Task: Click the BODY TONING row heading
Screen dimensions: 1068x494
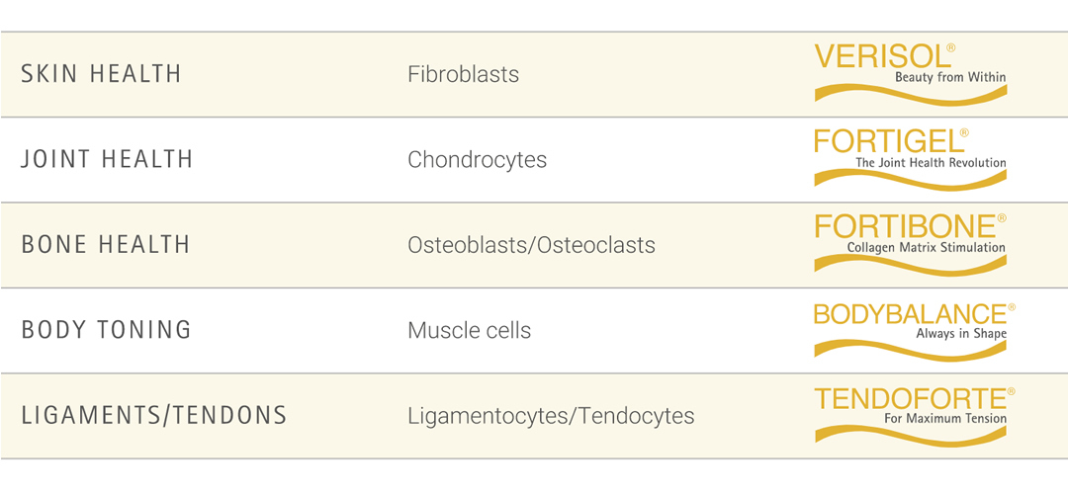Action: tap(106, 330)
